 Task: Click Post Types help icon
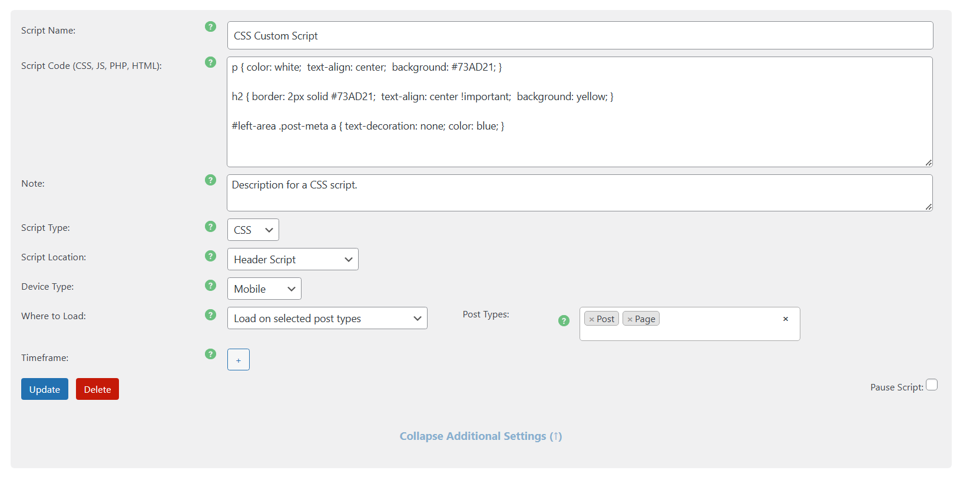pos(564,320)
